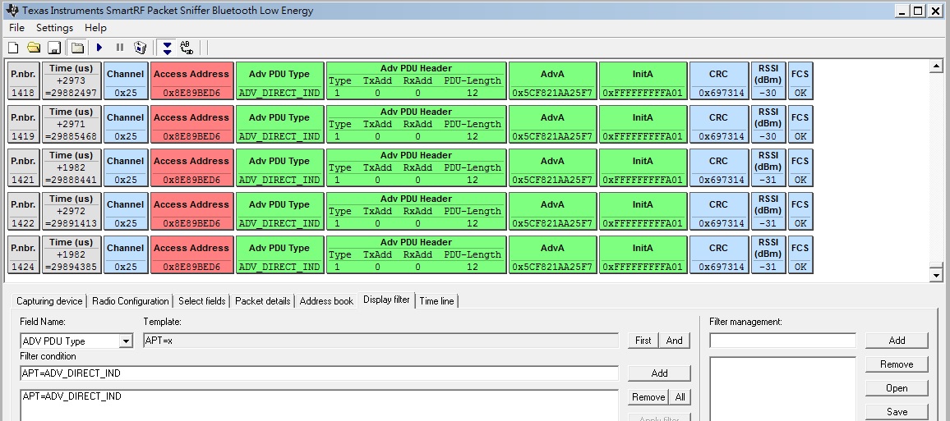Click the Texas Instruments logo in title bar

[12, 11]
